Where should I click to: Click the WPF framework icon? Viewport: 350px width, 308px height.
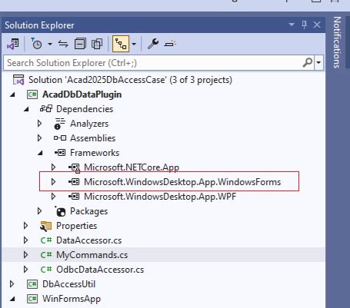[x=74, y=197]
